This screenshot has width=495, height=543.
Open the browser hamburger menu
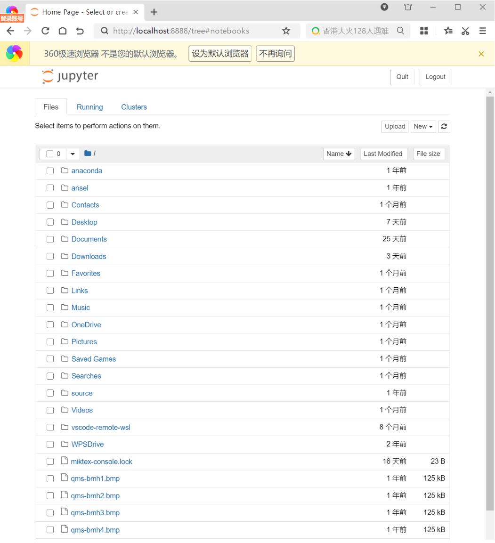483,31
